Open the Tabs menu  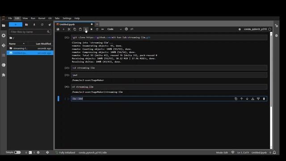point(57,18)
